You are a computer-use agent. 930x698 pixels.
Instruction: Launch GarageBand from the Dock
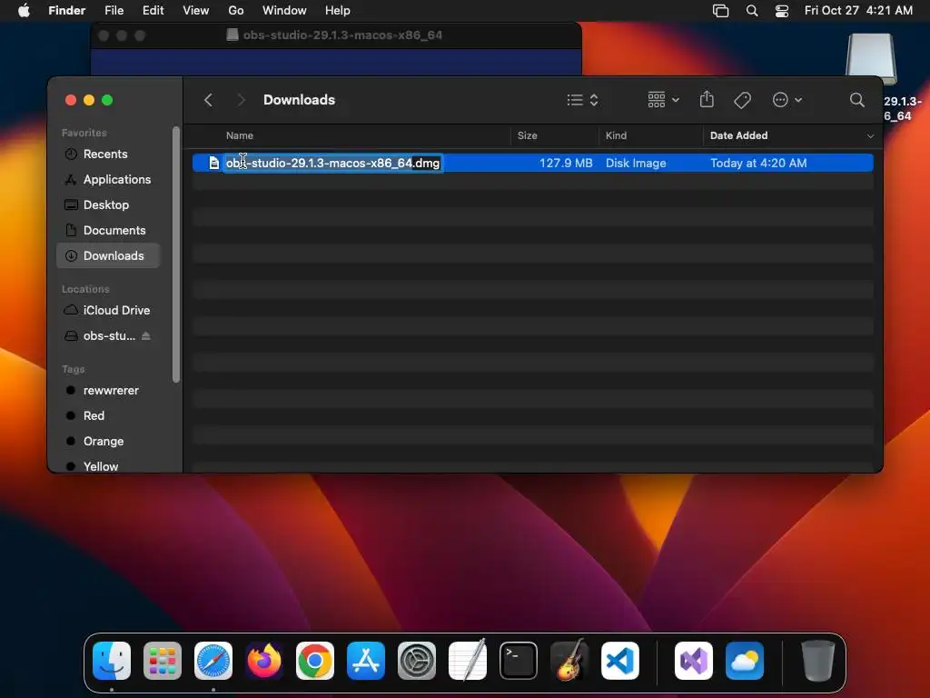[x=569, y=661]
